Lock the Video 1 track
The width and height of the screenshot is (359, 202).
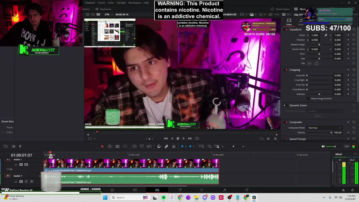tap(16, 165)
